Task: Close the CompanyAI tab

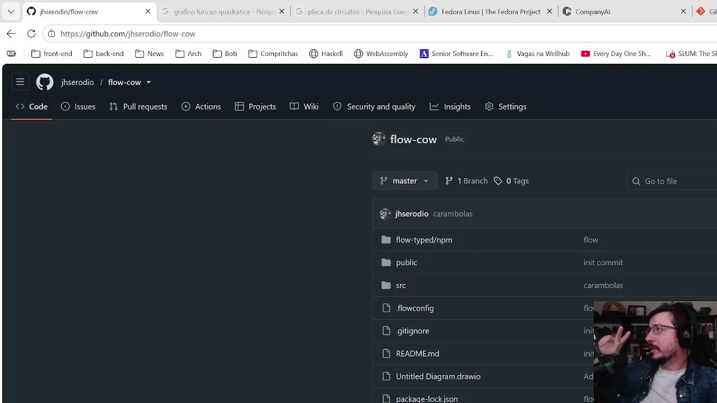Action: click(x=683, y=11)
